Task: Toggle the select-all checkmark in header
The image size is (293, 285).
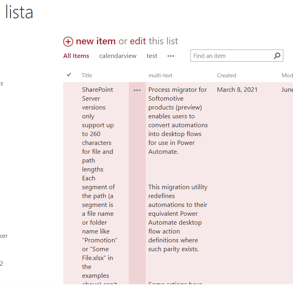Action: point(69,75)
